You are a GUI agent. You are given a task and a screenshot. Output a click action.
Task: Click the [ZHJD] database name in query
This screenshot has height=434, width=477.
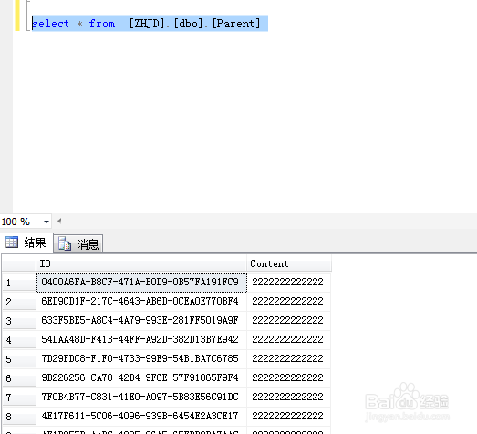tap(147, 24)
